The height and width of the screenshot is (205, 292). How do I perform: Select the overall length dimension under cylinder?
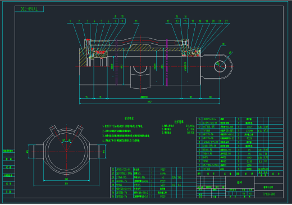pos(149,102)
